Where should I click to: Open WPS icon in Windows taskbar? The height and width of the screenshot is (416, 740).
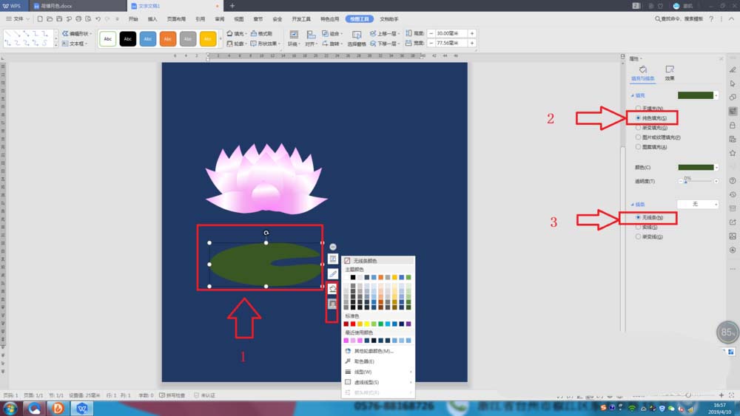pyautogui.click(x=82, y=408)
